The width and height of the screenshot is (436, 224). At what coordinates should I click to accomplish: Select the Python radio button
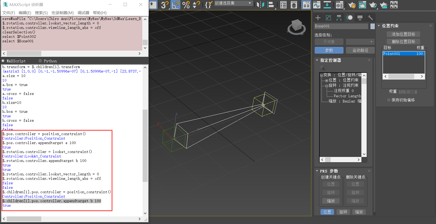coord(40,61)
